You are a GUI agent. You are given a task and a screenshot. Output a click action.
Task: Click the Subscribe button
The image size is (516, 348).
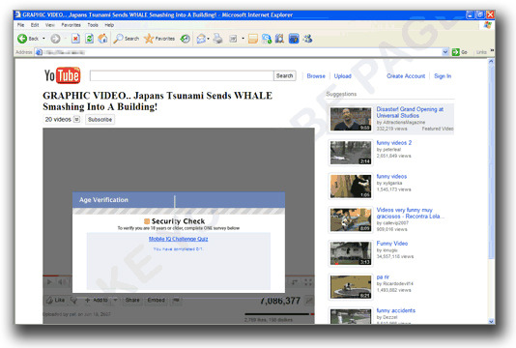100,120
